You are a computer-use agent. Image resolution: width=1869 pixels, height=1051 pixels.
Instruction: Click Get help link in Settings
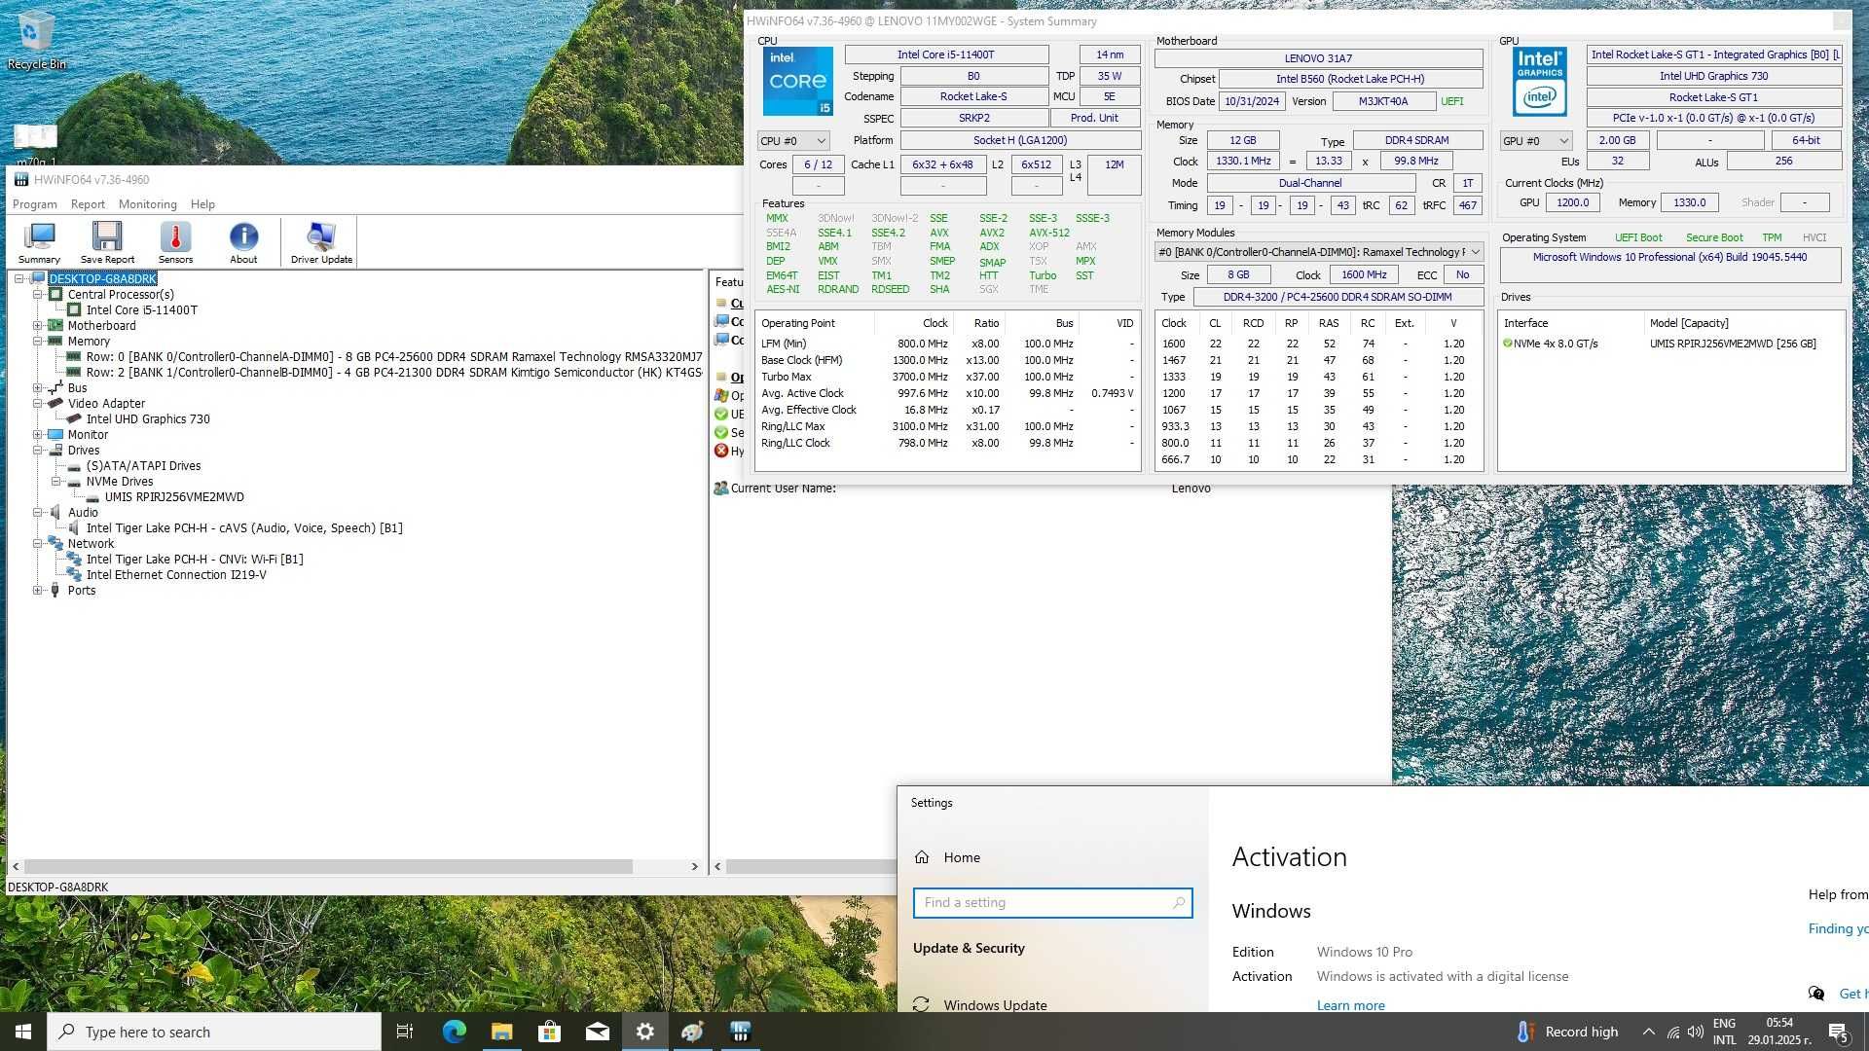[x=1853, y=994]
